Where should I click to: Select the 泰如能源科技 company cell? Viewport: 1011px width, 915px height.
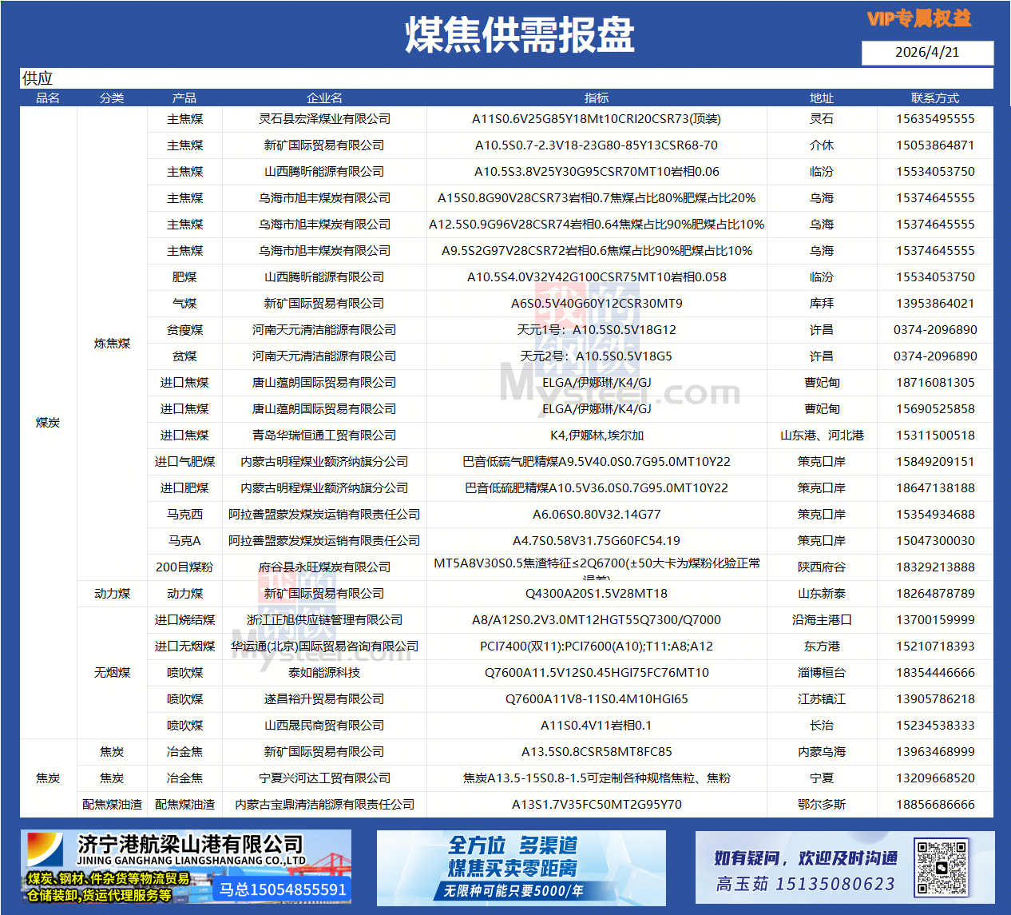[x=324, y=673]
